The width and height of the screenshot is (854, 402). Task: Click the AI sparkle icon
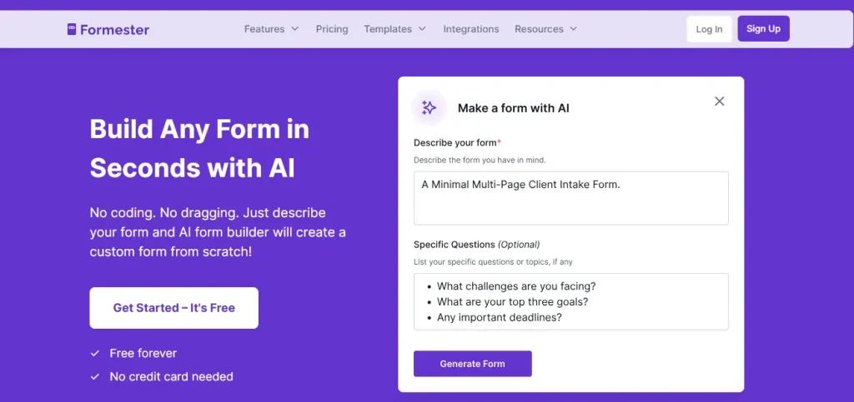click(430, 107)
